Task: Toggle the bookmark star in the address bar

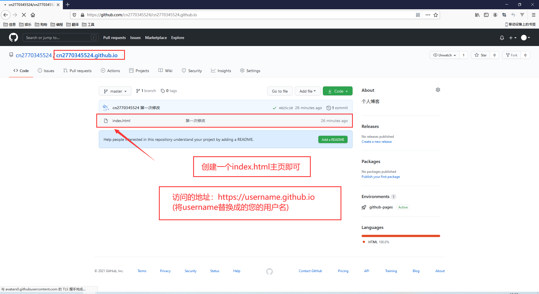Action: pos(436,15)
